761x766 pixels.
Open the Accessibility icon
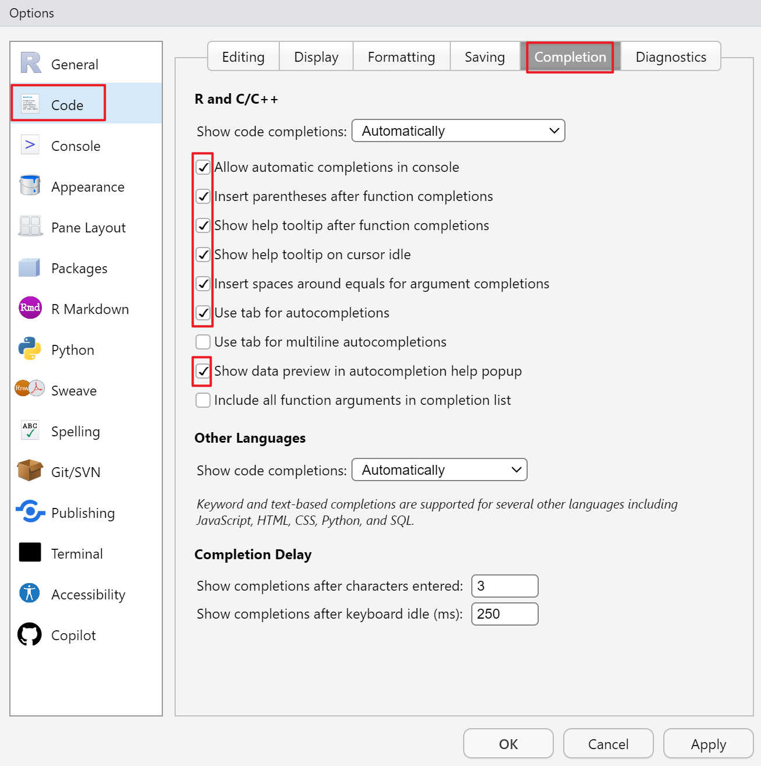tap(30, 593)
